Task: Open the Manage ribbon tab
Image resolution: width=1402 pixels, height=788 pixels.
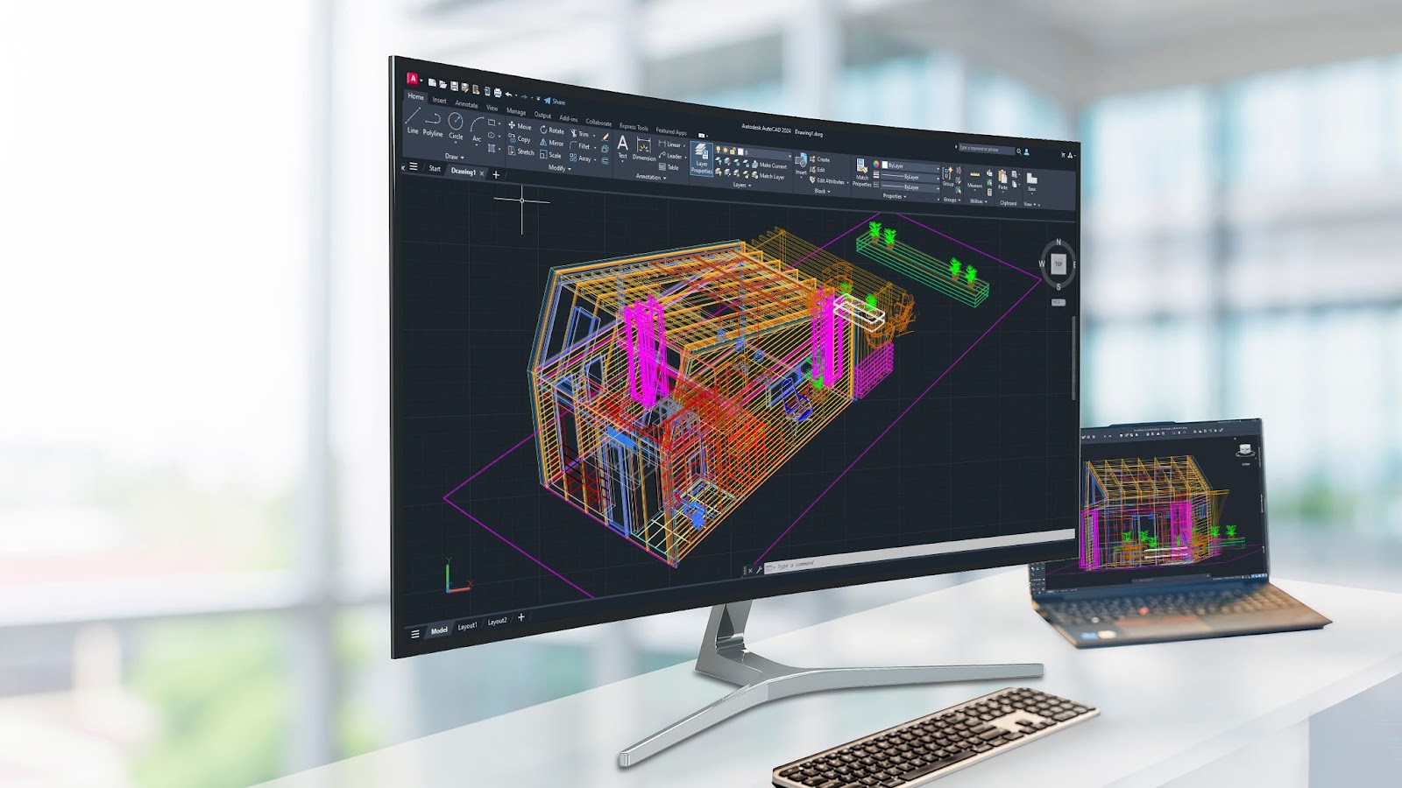Action: [x=516, y=111]
